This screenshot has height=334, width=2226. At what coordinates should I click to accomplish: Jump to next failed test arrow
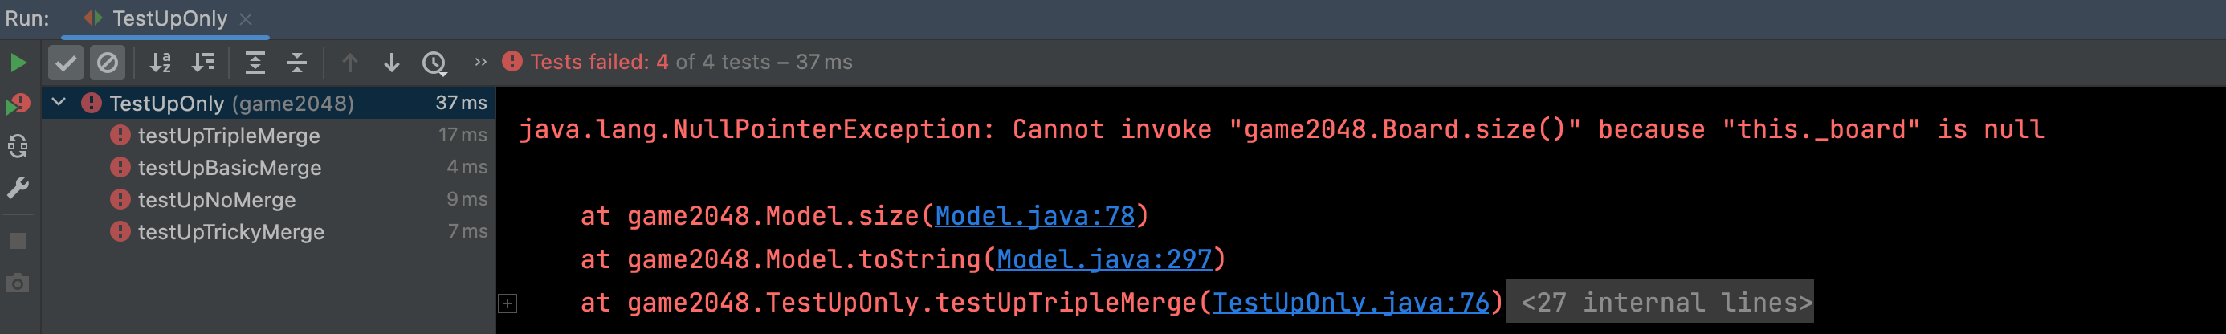(391, 63)
